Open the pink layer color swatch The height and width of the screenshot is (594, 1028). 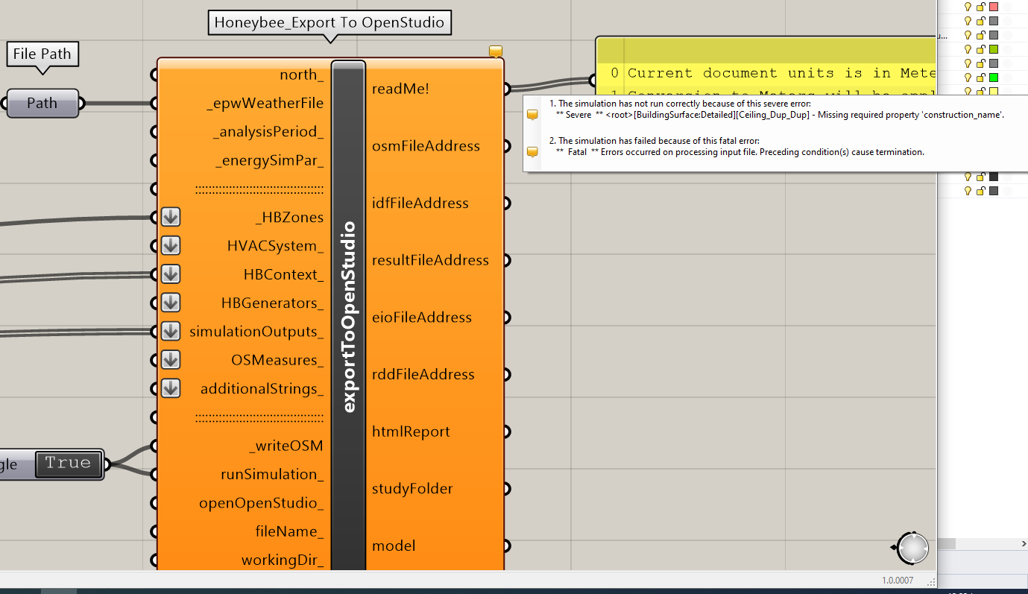[994, 7]
